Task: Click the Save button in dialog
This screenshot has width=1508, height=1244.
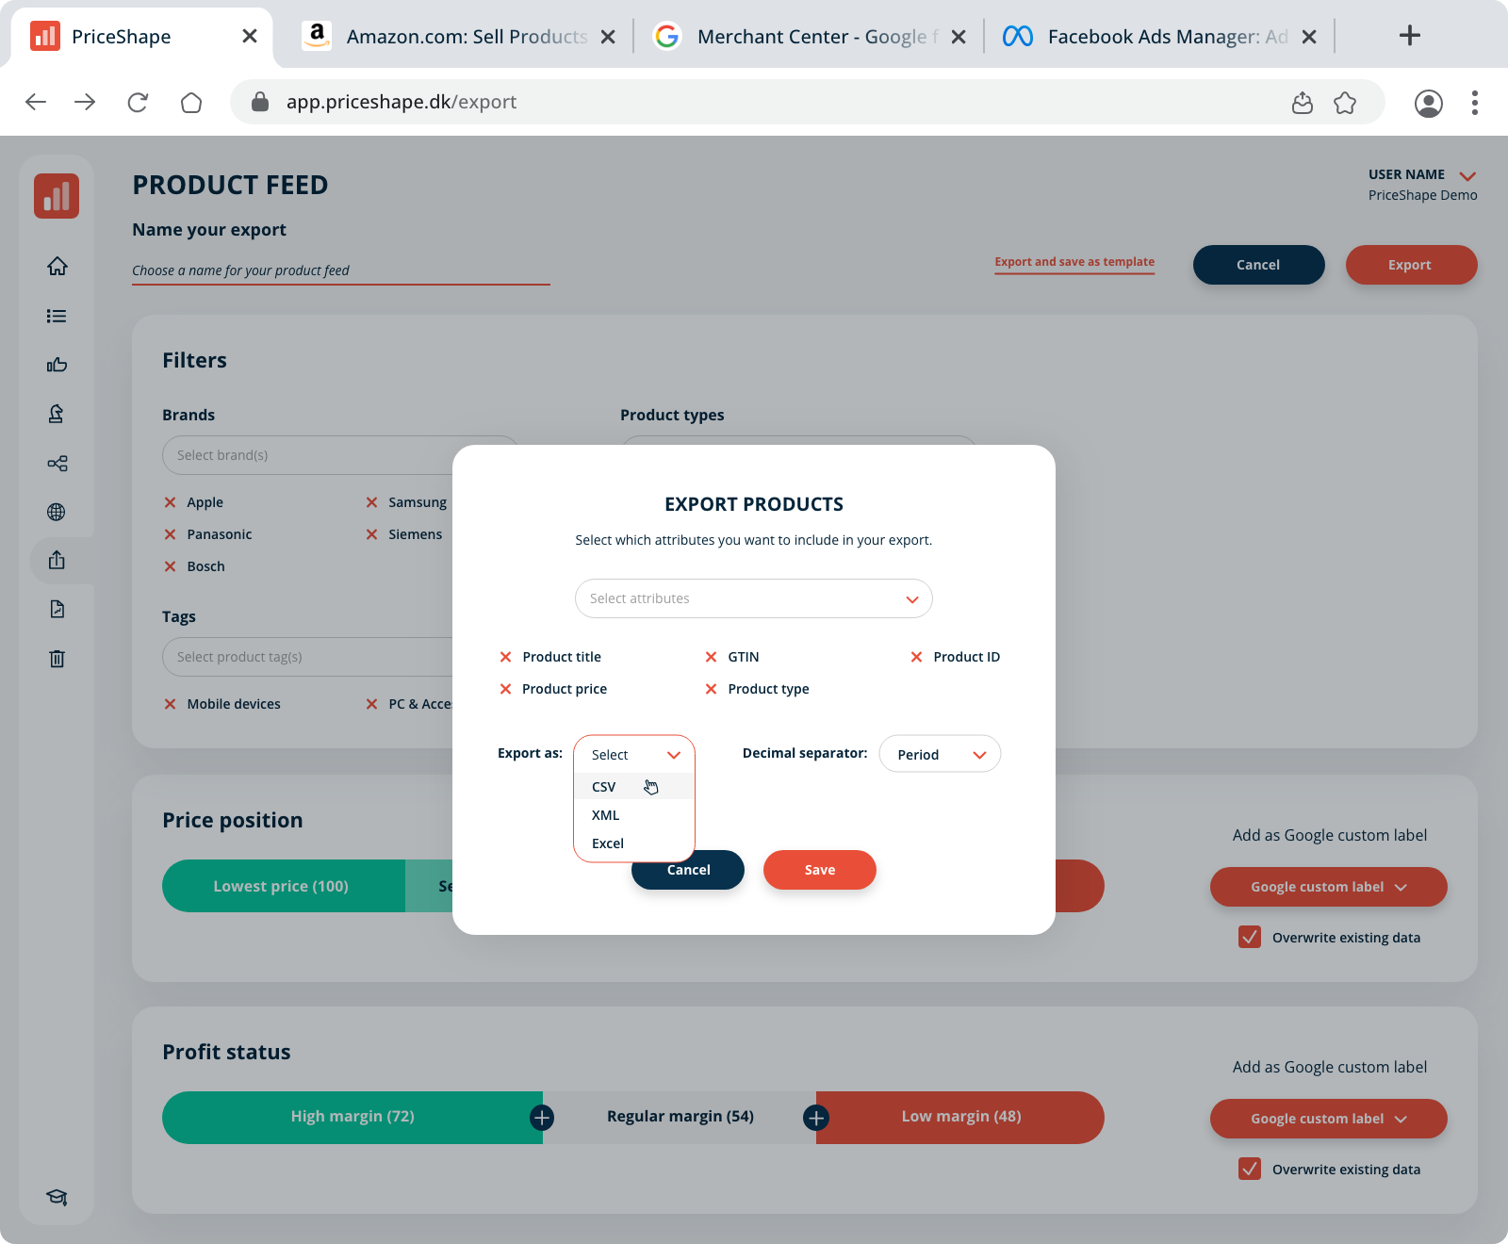Action: click(x=820, y=870)
